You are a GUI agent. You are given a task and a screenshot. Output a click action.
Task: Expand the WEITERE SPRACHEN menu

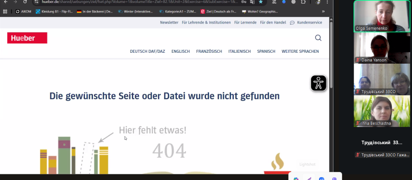300,51
